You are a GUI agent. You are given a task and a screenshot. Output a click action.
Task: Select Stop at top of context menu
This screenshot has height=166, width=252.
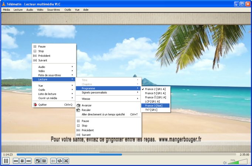coord(54,51)
